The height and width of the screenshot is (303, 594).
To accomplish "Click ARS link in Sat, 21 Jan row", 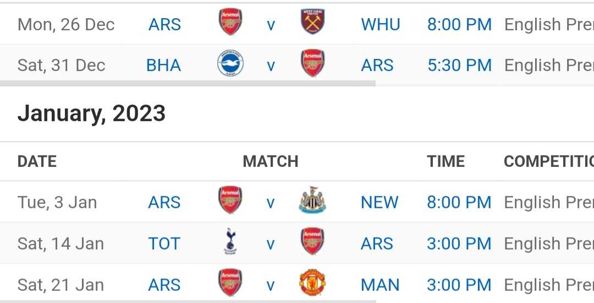I will [x=164, y=285].
